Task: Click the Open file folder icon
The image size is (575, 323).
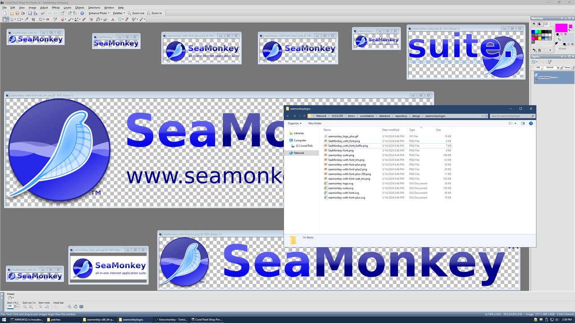Action: pos(12,13)
